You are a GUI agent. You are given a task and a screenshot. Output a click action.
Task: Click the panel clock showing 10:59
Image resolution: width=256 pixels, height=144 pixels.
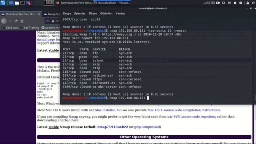pyautogui.click(x=209, y=3)
